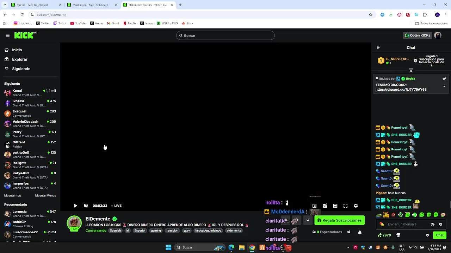The width and height of the screenshot is (451, 253).
Task: Focus the Kick Buscar search box
Action: (225, 35)
